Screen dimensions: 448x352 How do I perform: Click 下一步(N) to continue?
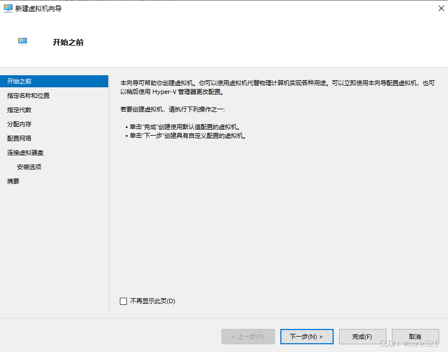(x=307, y=337)
